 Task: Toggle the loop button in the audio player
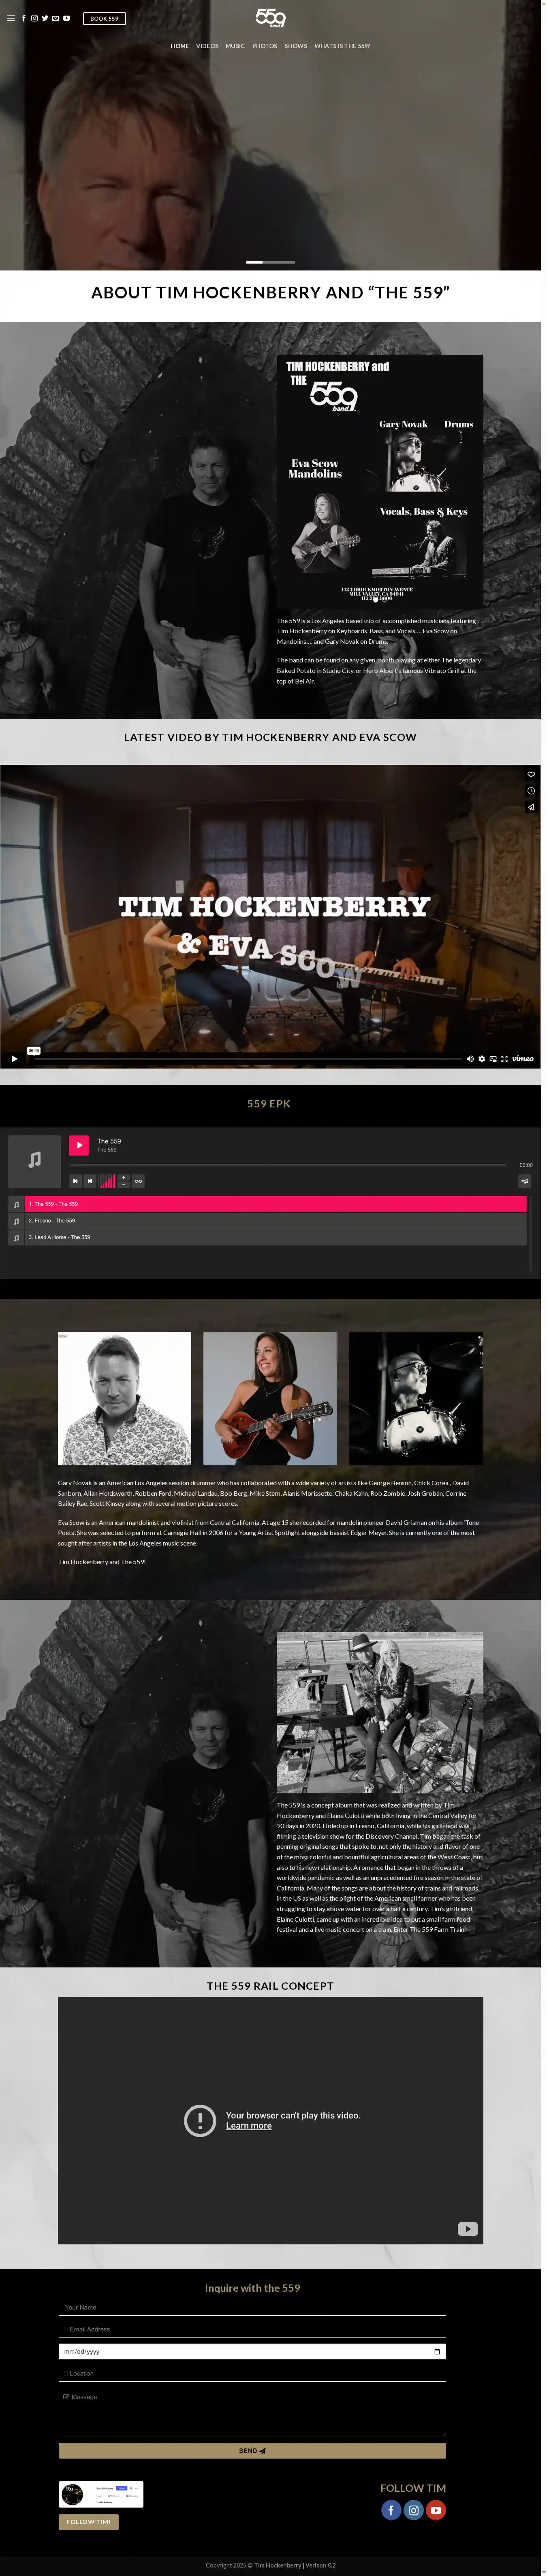click(139, 1181)
